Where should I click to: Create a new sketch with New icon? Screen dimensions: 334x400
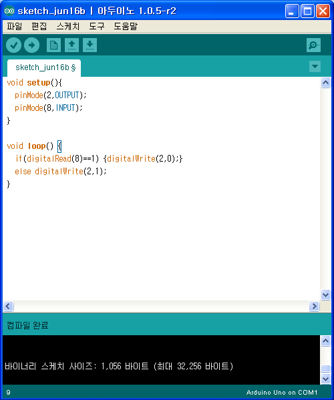click(53, 45)
